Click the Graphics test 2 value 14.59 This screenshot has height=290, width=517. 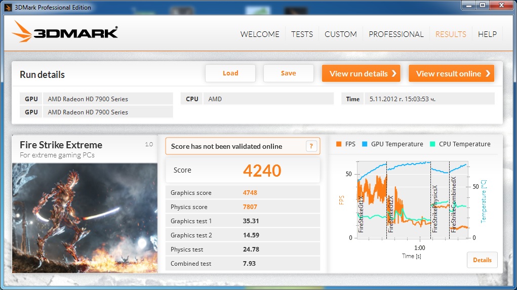click(251, 235)
